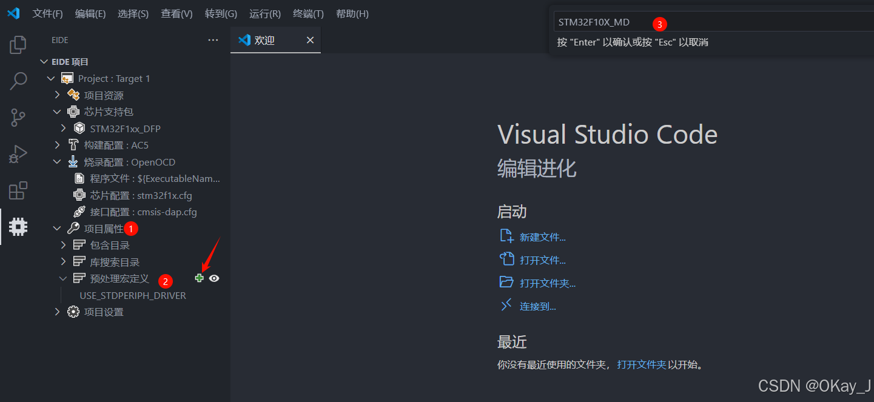
Task: Click the 芯片配置 chip icon
Action: (x=79, y=195)
